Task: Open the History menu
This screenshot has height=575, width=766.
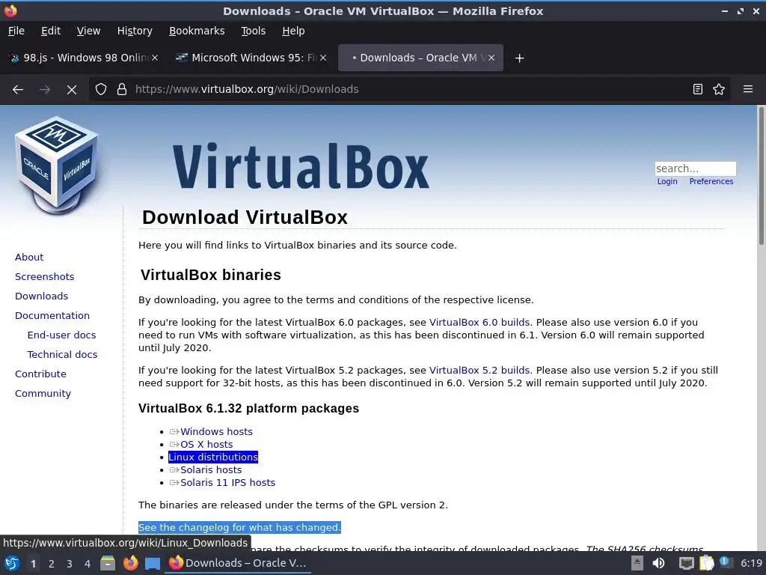Action: click(x=135, y=31)
